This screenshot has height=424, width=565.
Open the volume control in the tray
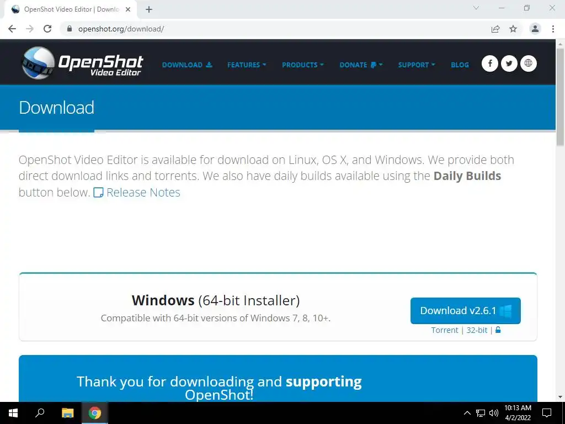494,413
